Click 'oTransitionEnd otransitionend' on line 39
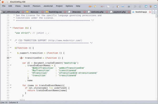Viewport: 158px width, 104px height. click(x=78, y=73)
